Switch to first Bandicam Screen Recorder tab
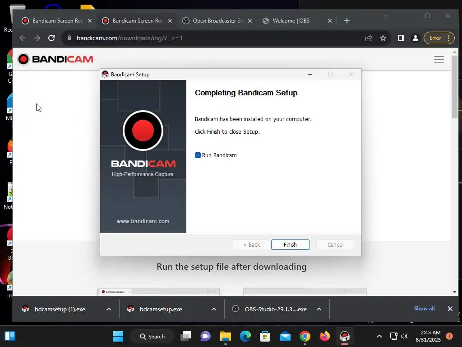This screenshot has width=462, height=347. coord(57,21)
